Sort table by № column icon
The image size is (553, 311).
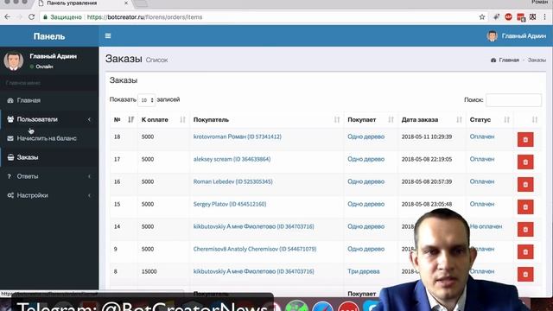tap(130, 119)
